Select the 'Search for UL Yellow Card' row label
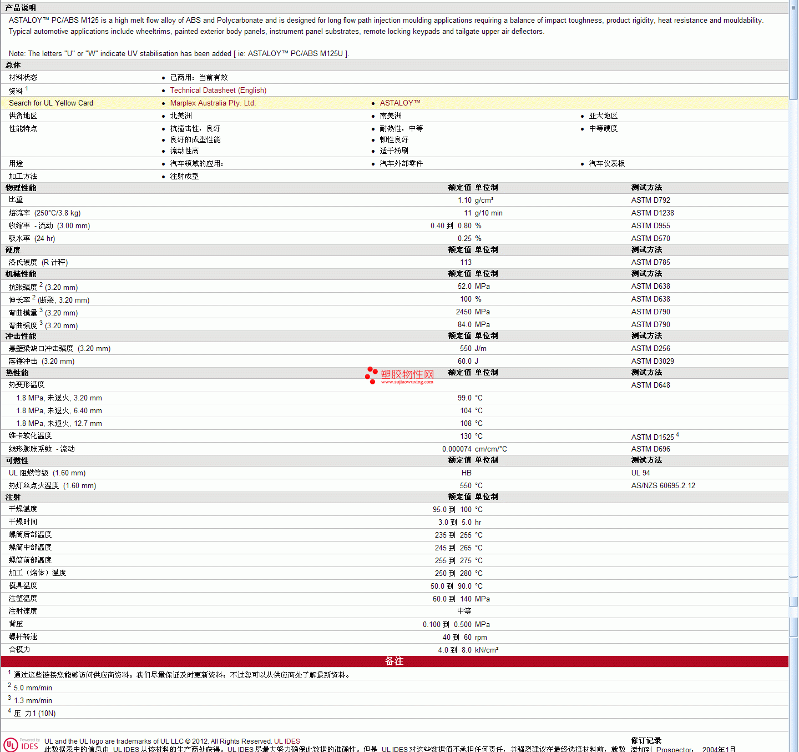The height and width of the screenshot is (752, 799). click(51, 103)
